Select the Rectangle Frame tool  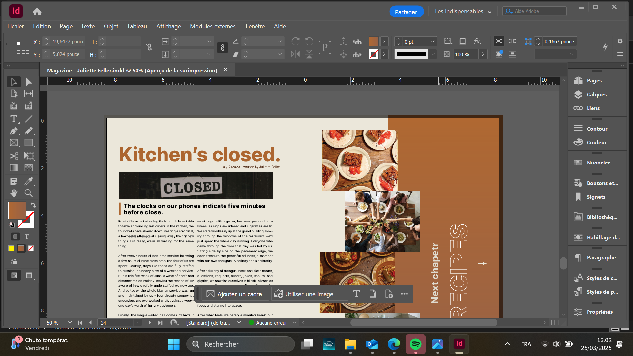[14, 143]
